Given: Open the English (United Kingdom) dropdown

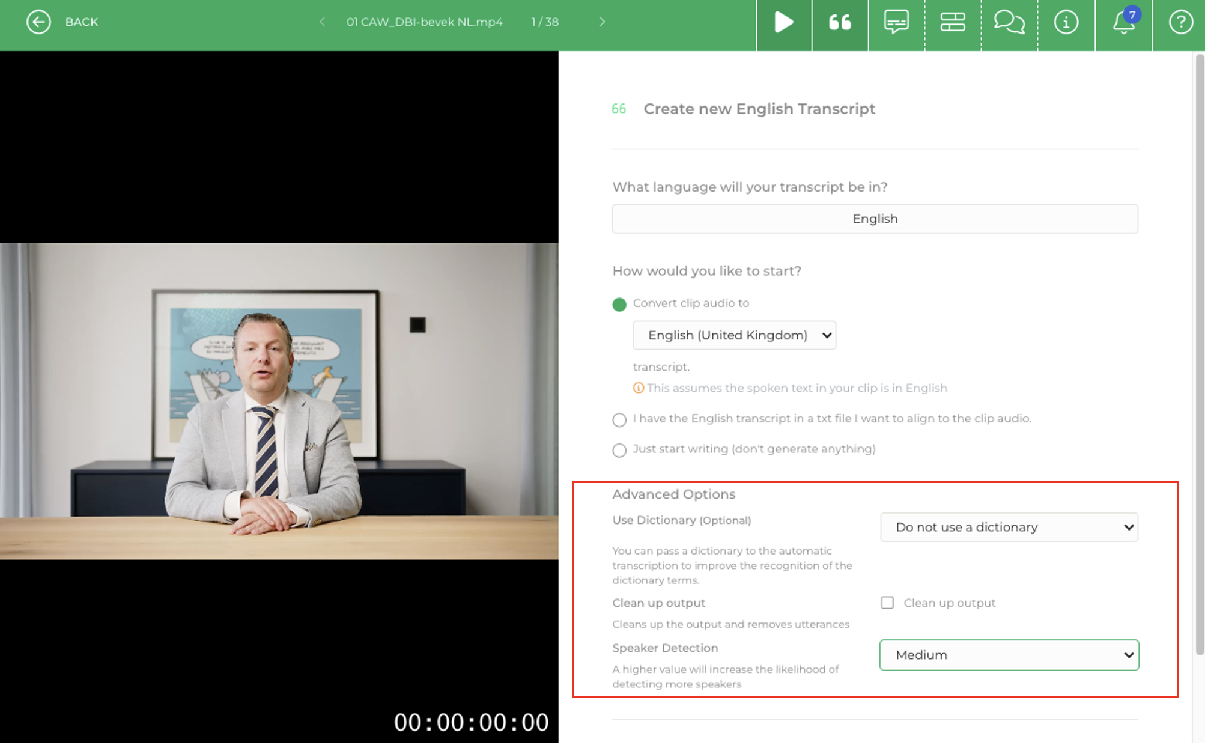Looking at the screenshot, I should pyautogui.click(x=734, y=335).
